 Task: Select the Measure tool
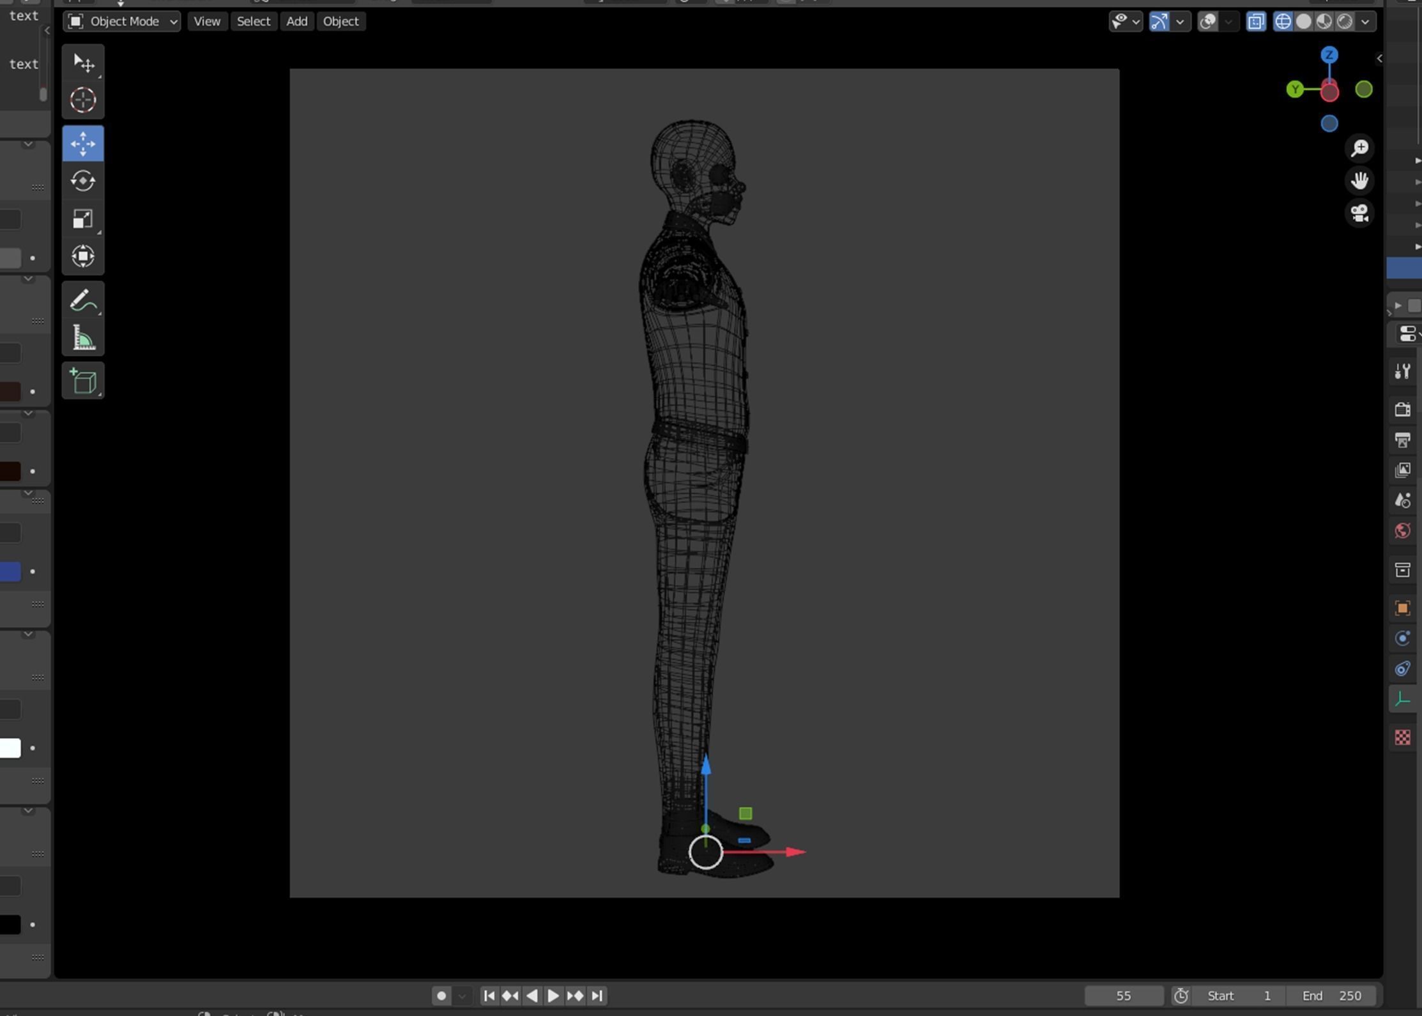coord(83,338)
